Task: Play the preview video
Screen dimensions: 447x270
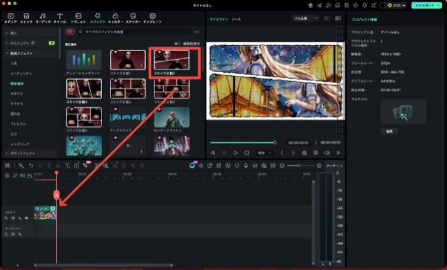Action: click(236, 153)
